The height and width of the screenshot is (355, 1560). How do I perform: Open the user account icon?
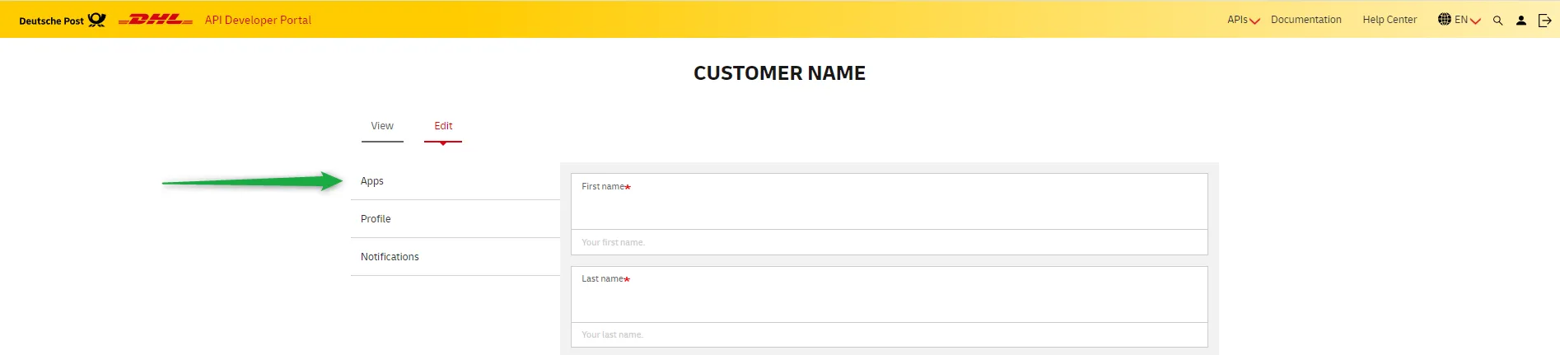(x=1521, y=21)
